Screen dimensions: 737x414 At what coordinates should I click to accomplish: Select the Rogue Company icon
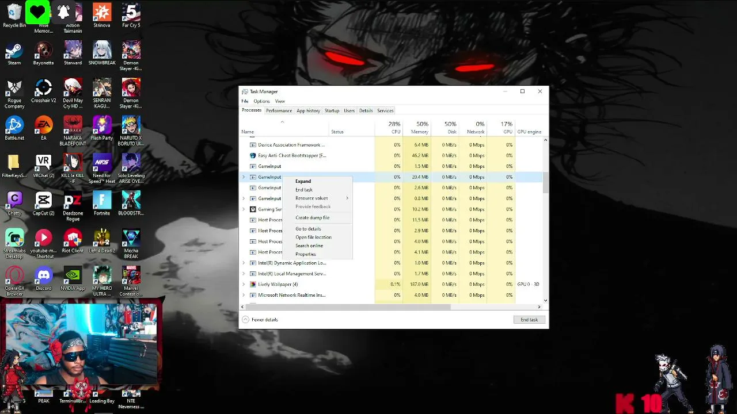coord(14,93)
